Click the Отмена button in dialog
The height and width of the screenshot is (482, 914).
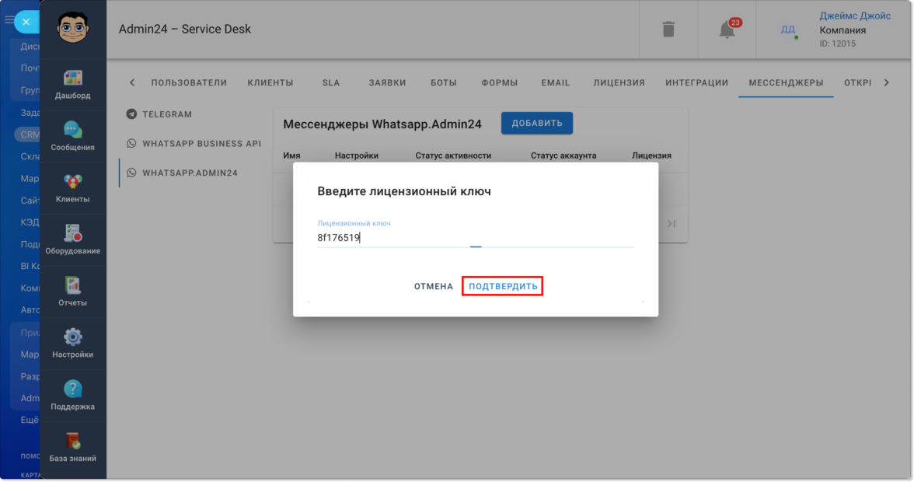[433, 286]
